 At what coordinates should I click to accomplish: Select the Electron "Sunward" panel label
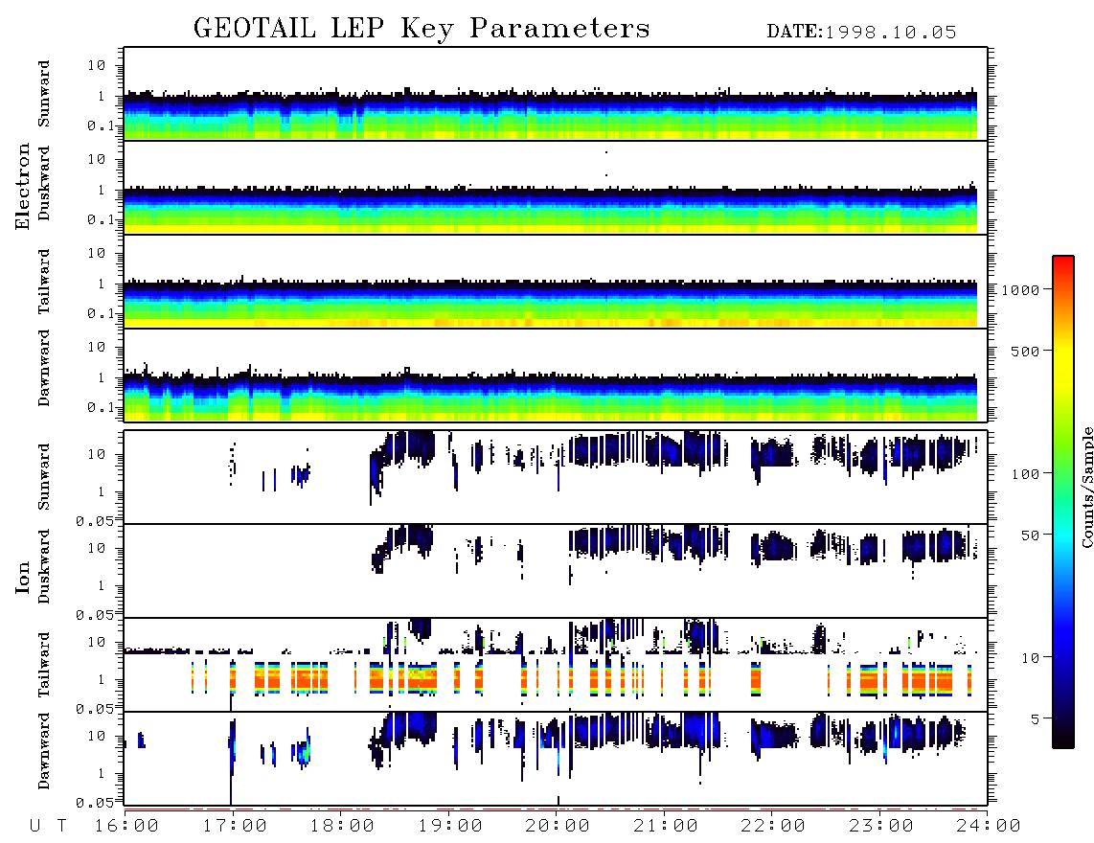[44, 93]
